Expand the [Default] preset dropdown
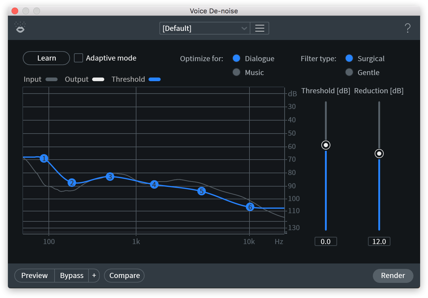The image size is (428, 298). click(x=205, y=28)
